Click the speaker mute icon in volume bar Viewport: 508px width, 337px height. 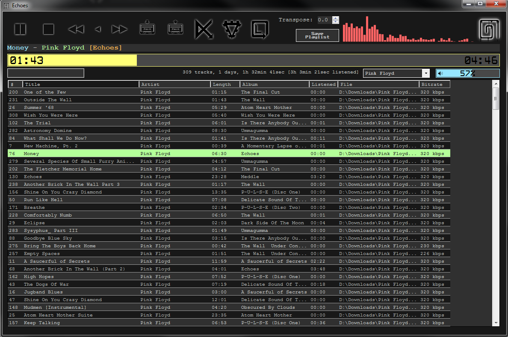click(440, 73)
